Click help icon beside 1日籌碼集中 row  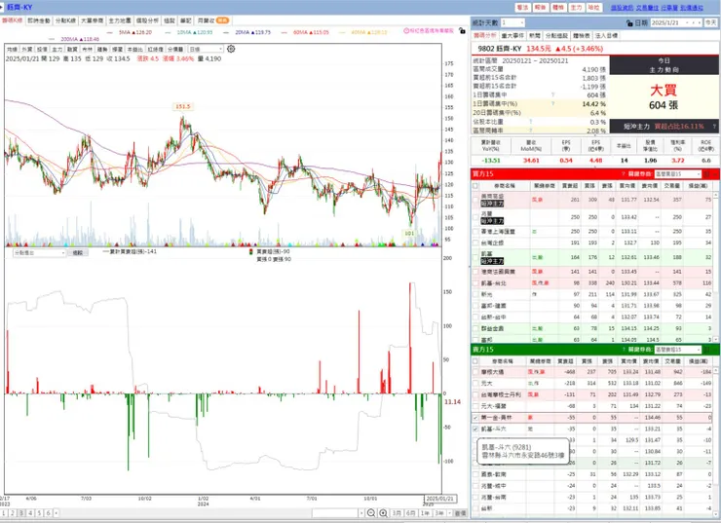552,94
